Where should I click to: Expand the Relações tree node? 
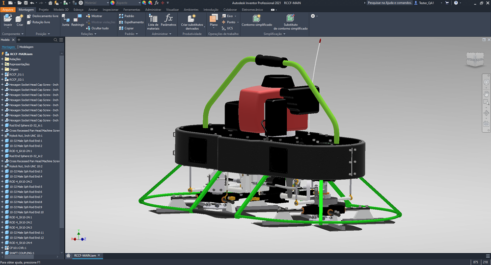coord(2,59)
